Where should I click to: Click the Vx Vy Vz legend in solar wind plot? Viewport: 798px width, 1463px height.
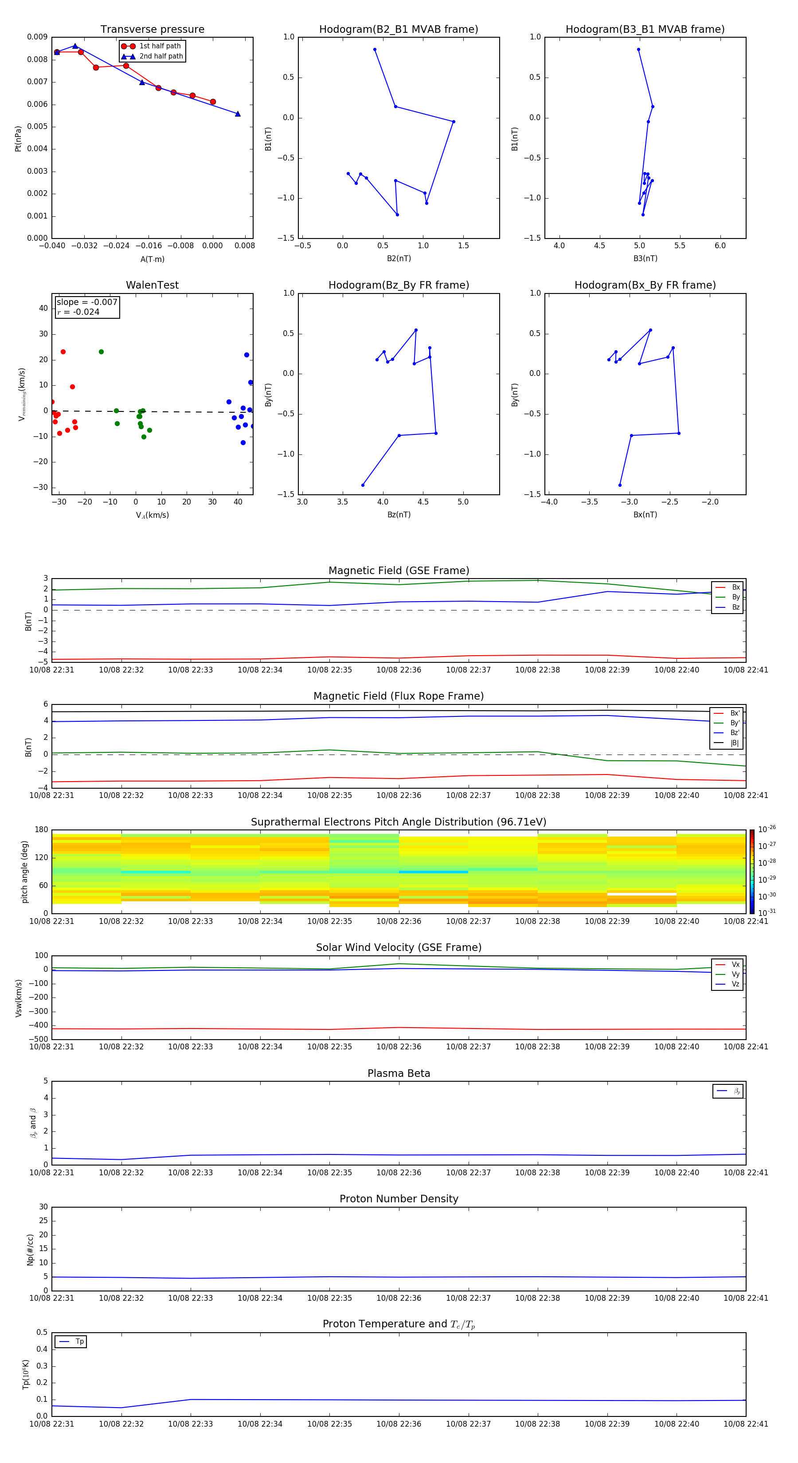tap(727, 974)
